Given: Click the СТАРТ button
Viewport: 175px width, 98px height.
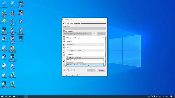Looking at the screenshot, I should (x=91, y=70).
